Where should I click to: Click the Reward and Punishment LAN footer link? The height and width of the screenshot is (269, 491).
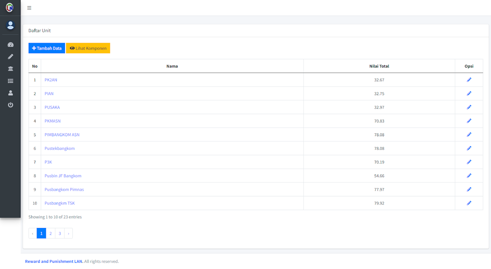pyautogui.click(x=54, y=261)
